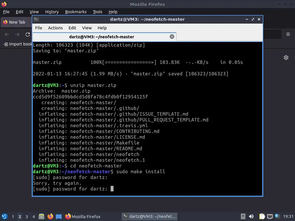This screenshot has width=295, height=221.
Task: Click the show desktop icon in taskbar
Action: tap(59, 216)
